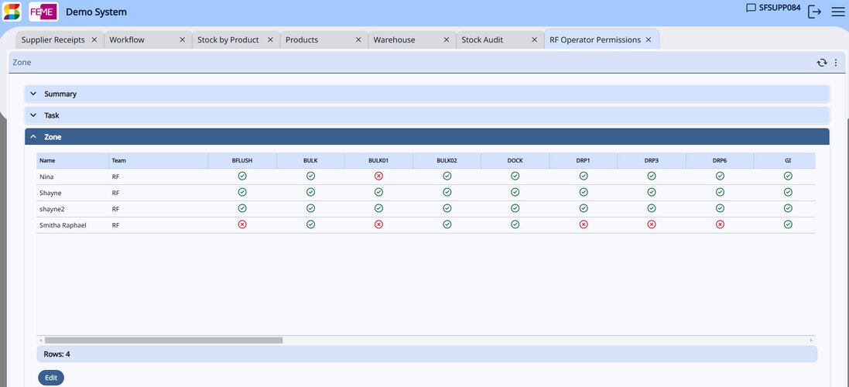Click the logout icon in header
Image resolution: width=849 pixels, height=387 pixels.
pos(814,12)
